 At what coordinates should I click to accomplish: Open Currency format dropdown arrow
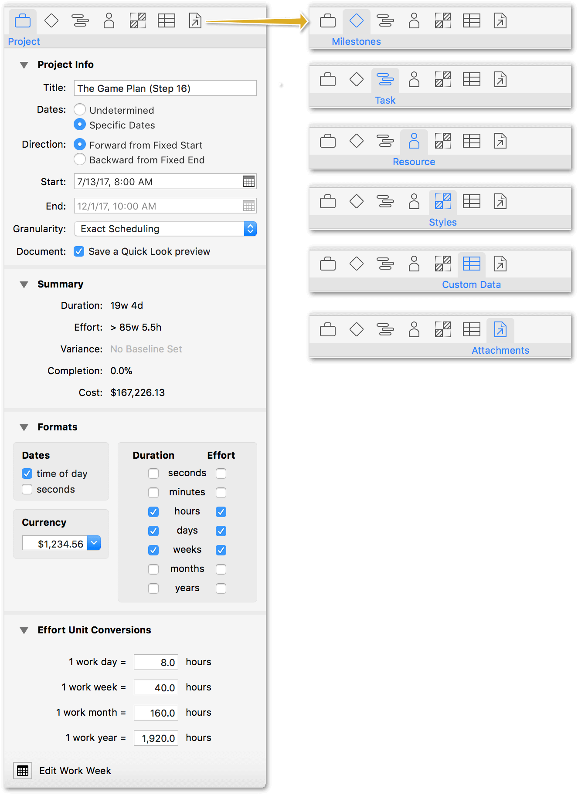pos(94,543)
